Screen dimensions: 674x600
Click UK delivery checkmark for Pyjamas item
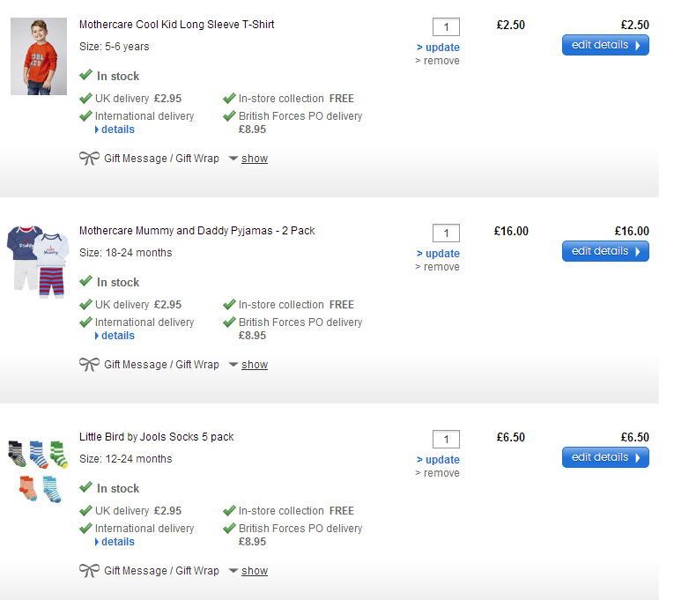(85, 305)
